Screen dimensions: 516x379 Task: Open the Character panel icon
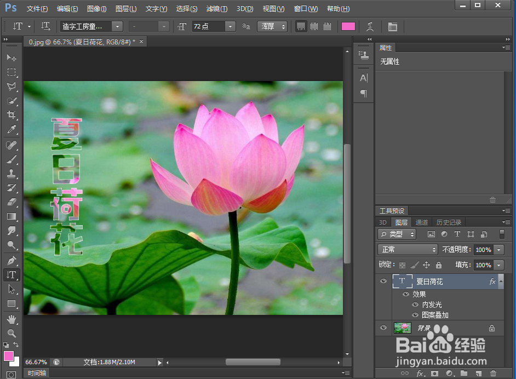(363, 78)
